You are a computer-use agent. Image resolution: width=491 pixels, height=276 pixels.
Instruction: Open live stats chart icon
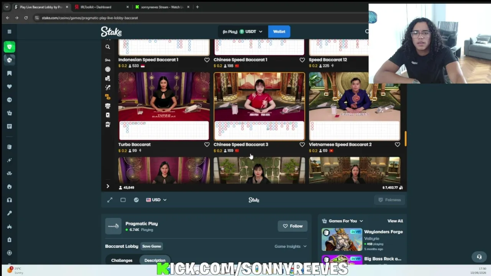tap(136, 200)
